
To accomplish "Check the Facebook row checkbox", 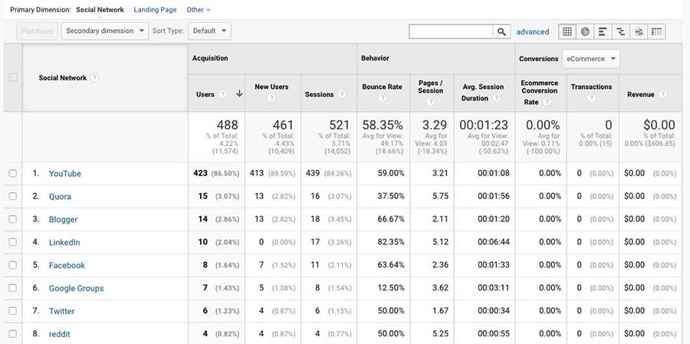I will pos(13,265).
